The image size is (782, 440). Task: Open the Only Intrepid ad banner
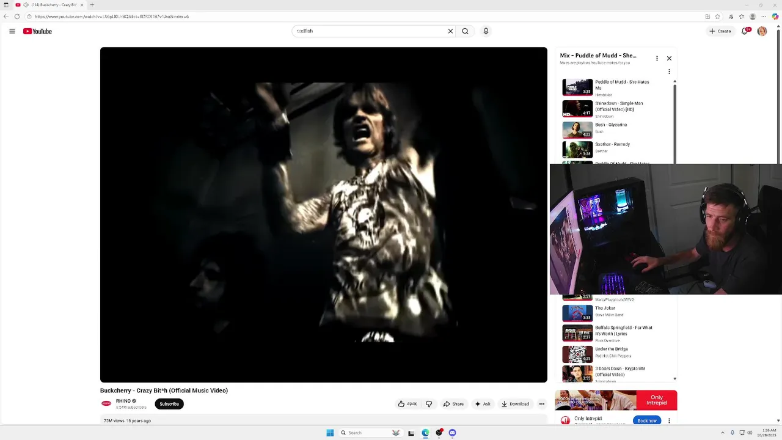coord(616,400)
